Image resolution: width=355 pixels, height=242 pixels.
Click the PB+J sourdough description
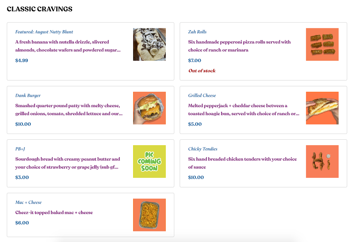[67, 163]
